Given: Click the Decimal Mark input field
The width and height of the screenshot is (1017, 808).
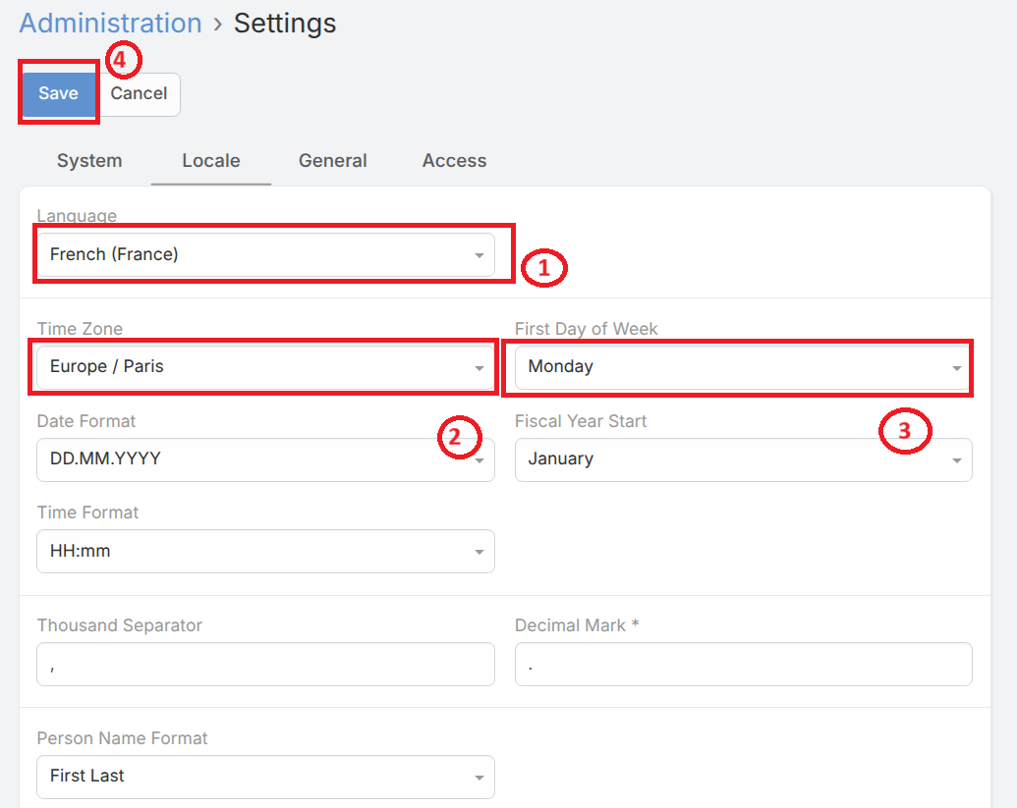Looking at the screenshot, I should pyautogui.click(x=743, y=665).
